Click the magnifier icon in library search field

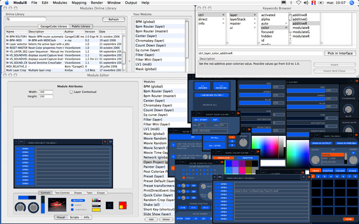pos(9,19)
